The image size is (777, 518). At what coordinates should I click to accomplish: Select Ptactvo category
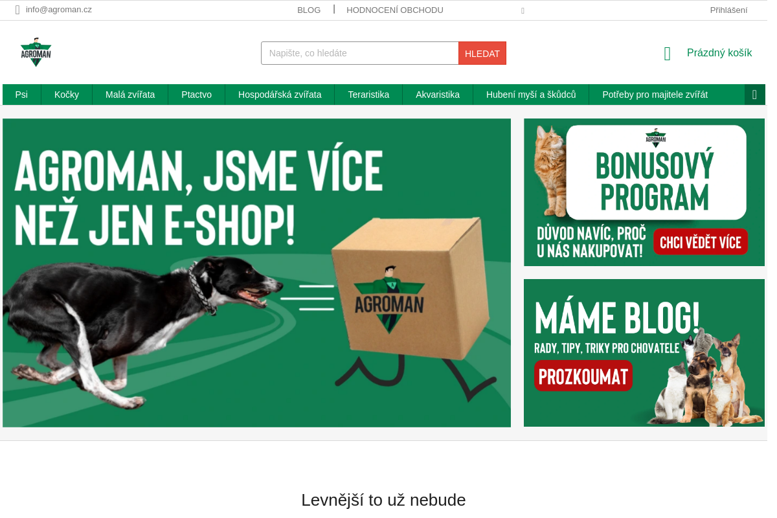(196, 95)
